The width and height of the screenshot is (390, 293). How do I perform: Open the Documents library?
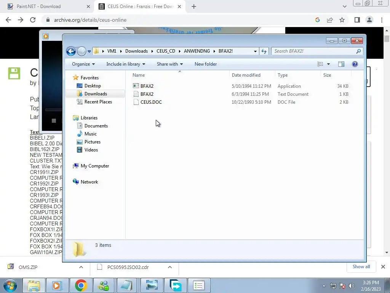[x=96, y=126]
